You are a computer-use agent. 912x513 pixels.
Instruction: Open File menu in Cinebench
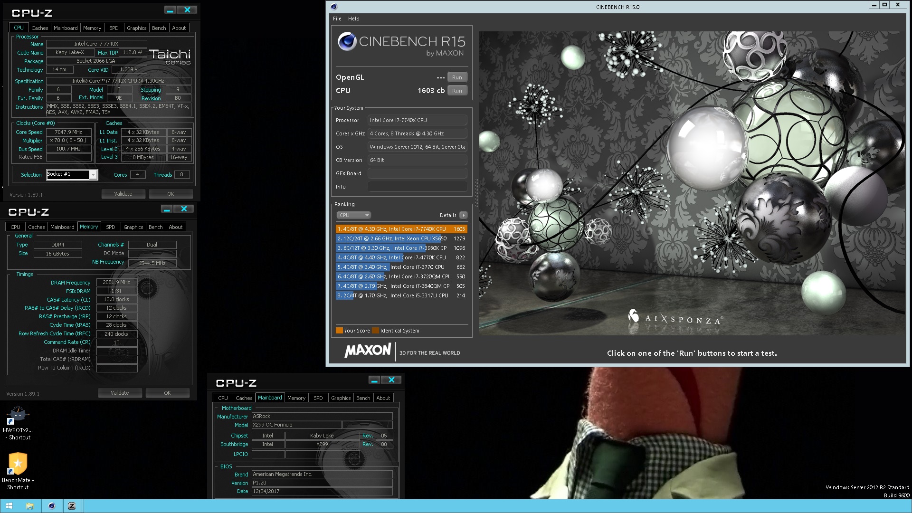click(x=337, y=19)
